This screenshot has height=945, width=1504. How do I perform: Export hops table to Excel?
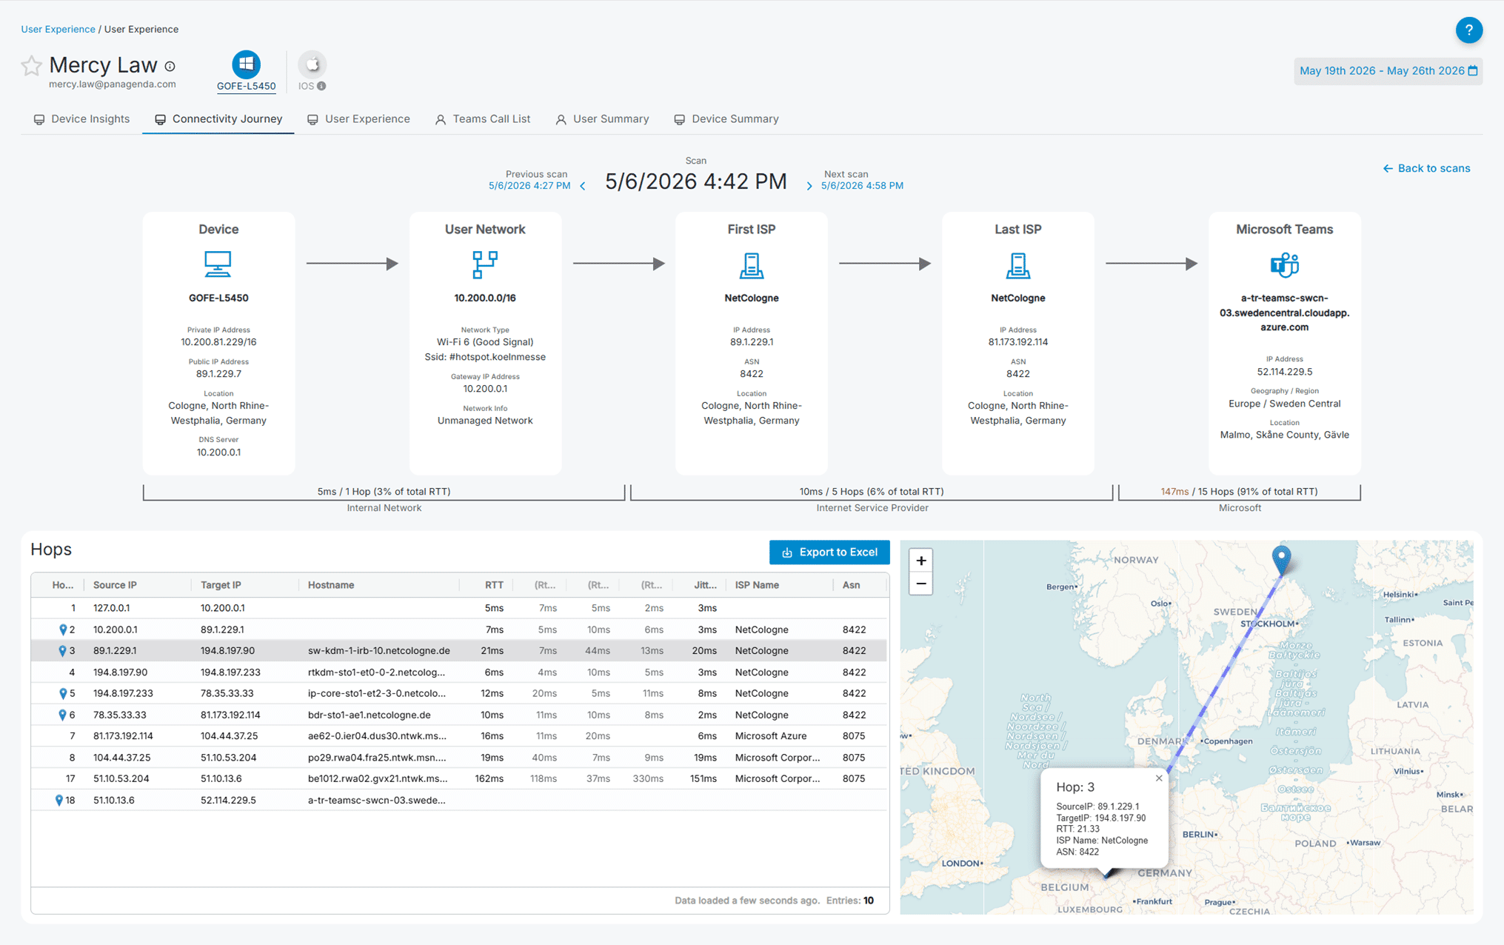(829, 552)
